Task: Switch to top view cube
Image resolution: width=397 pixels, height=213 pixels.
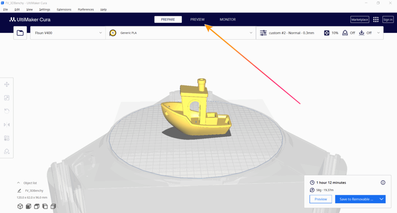Action: click(37, 206)
